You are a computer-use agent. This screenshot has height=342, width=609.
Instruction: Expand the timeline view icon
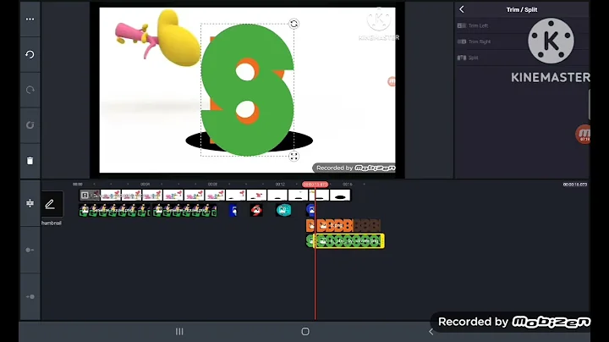click(x=30, y=203)
